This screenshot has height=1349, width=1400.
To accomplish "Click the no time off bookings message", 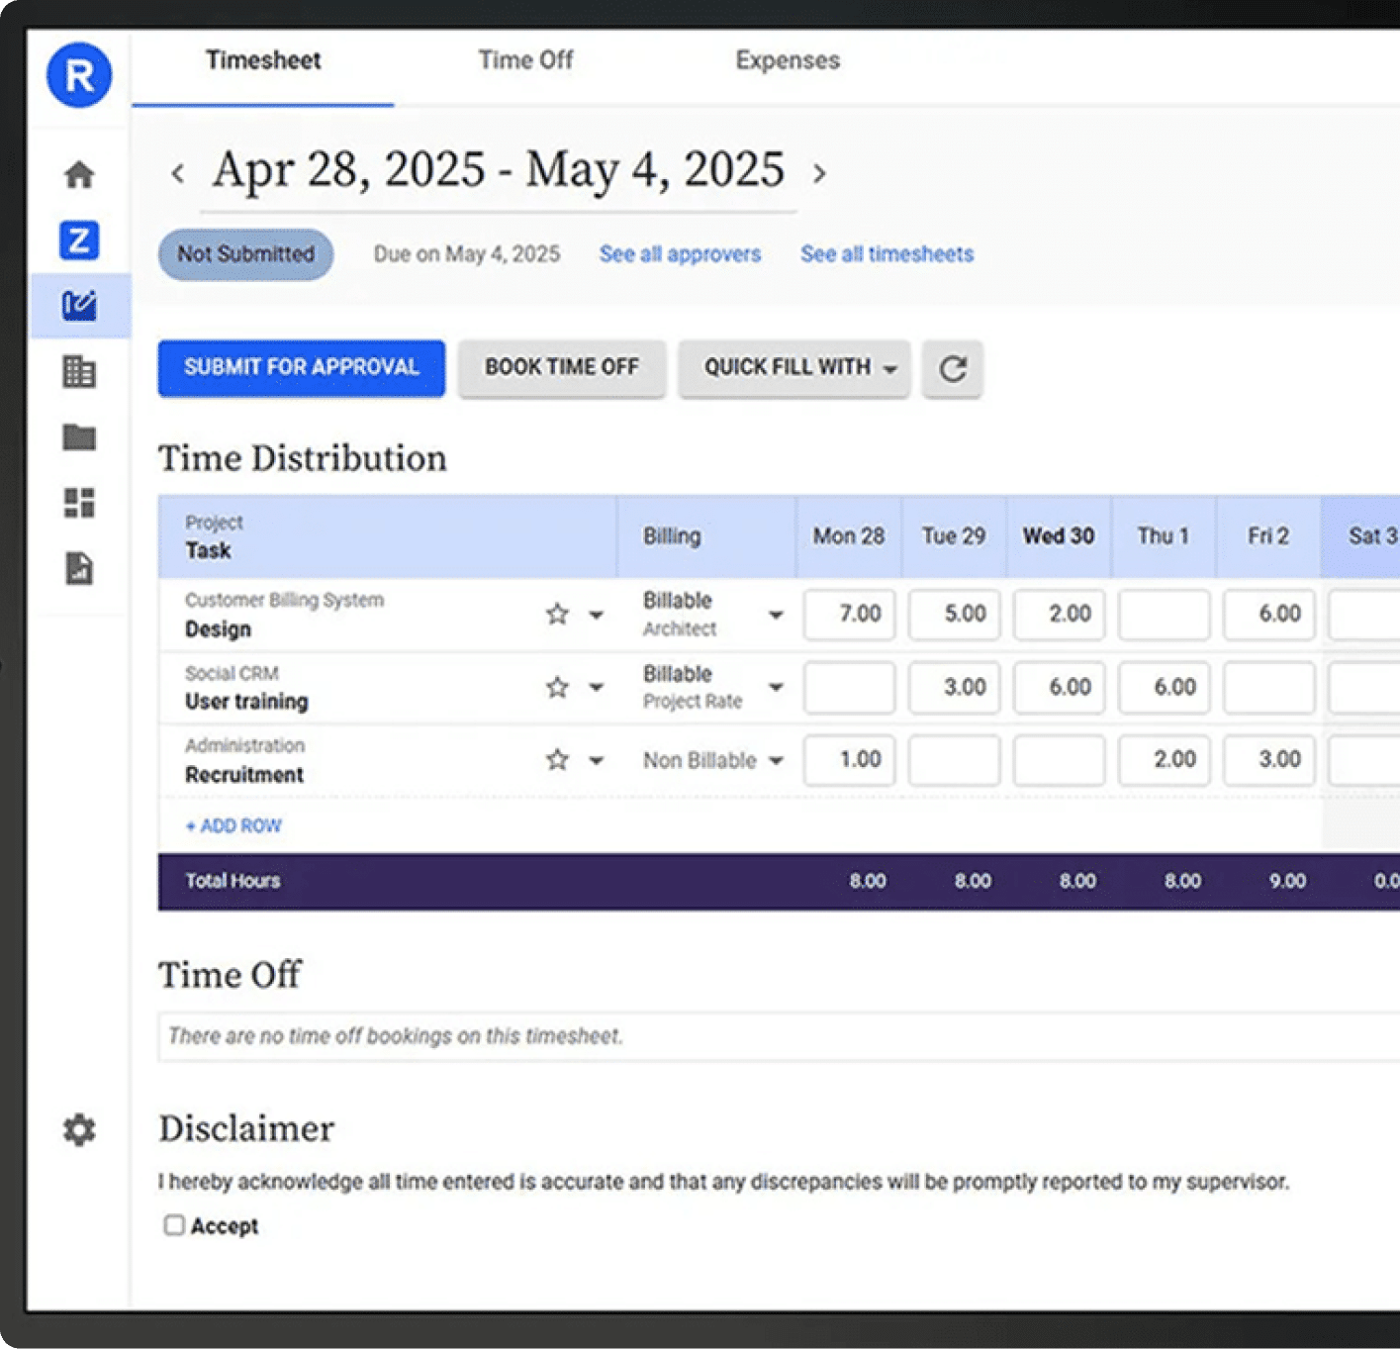I will pyautogui.click(x=396, y=1036).
